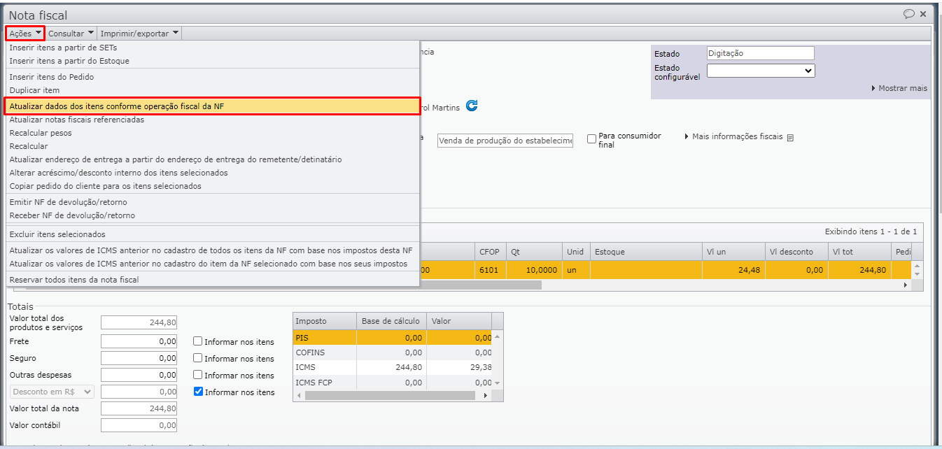Image resolution: width=942 pixels, height=449 pixels.
Task: Click the 6101 CFOP cell
Action: coord(491,270)
